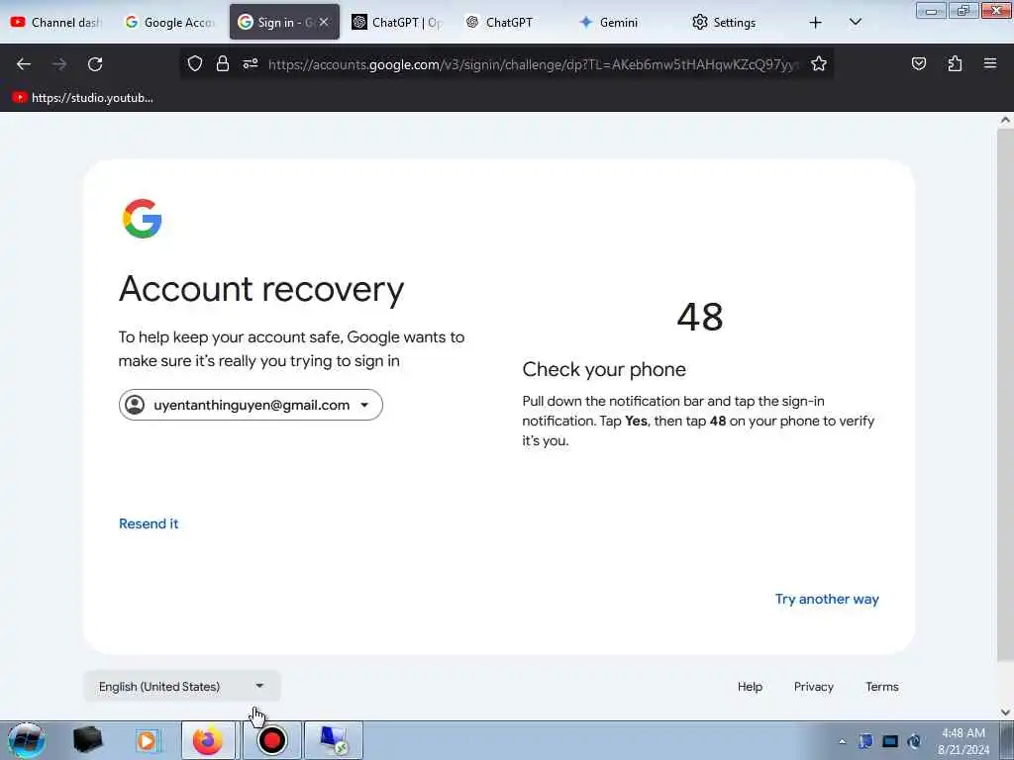Click the verification number 48
Viewport: 1014px width, 760px height.
pos(700,318)
